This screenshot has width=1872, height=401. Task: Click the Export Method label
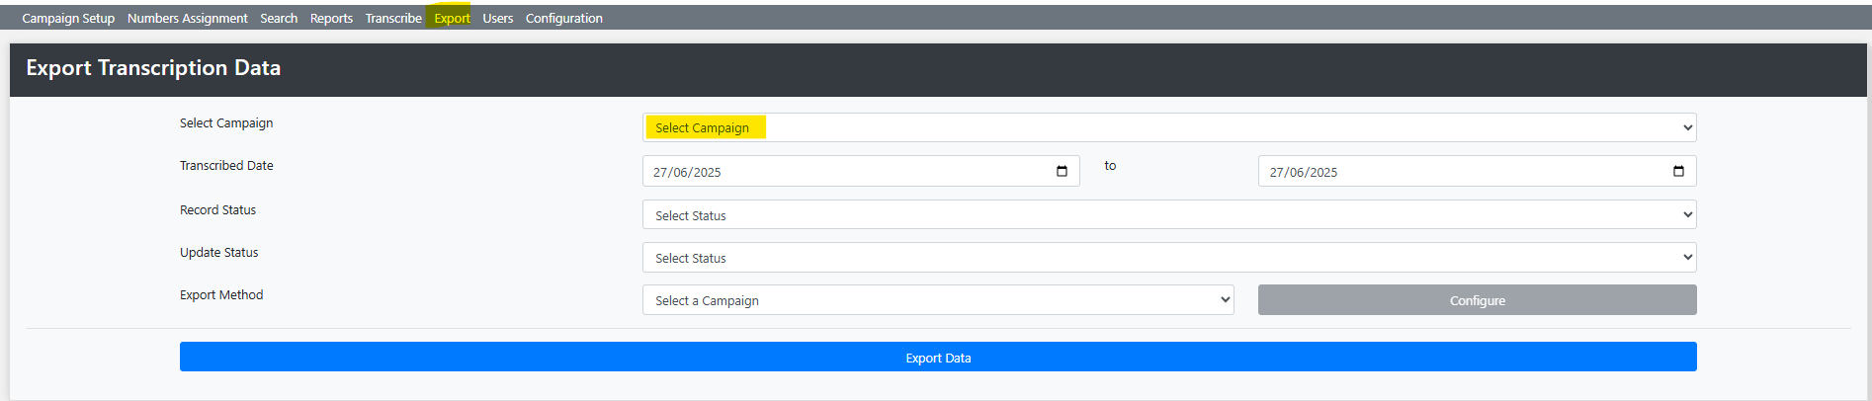pos(221,295)
